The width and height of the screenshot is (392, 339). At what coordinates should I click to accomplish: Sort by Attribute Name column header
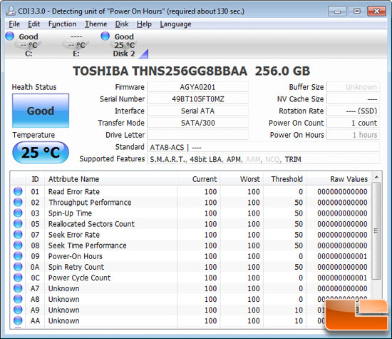[x=110, y=179]
